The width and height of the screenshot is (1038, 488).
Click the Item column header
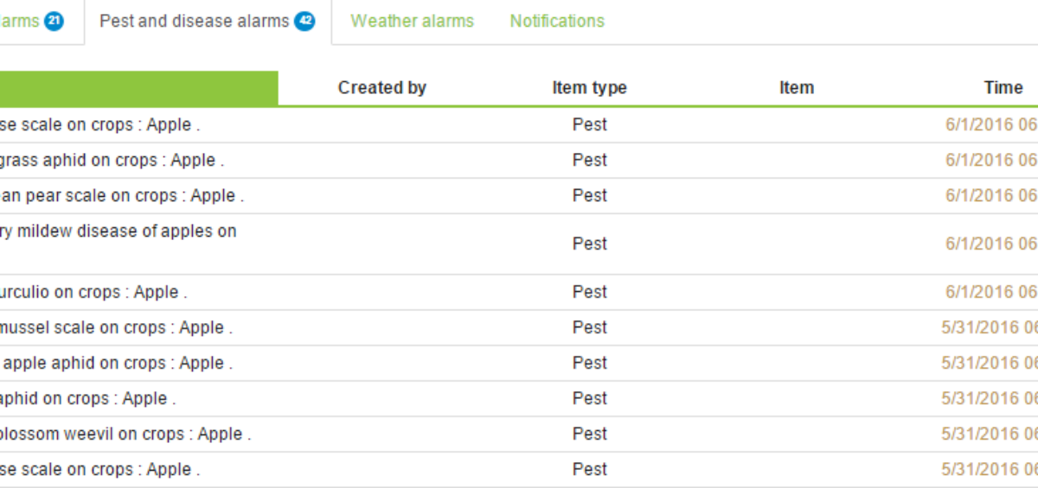click(x=797, y=87)
